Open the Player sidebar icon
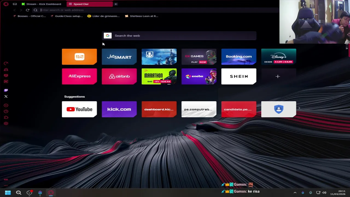The height and width of the screenshot is (197, 350). tap(6, 105)
